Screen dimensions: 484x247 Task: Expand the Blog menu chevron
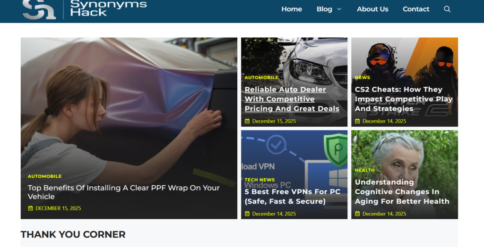339,9
